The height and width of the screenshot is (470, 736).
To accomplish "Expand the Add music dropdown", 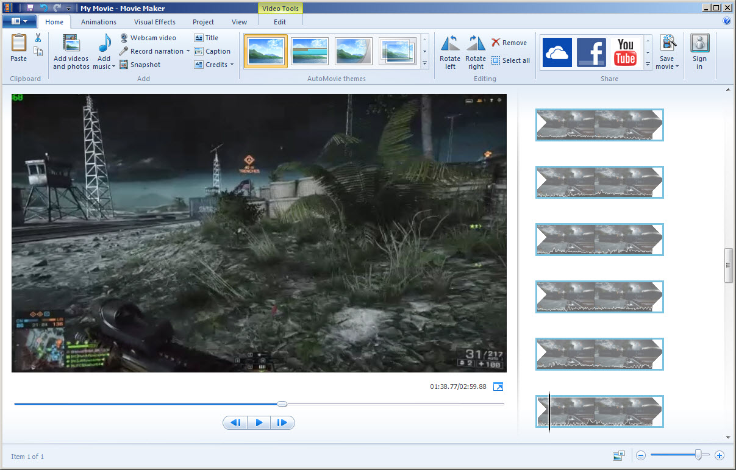I will tap(113, 66).
